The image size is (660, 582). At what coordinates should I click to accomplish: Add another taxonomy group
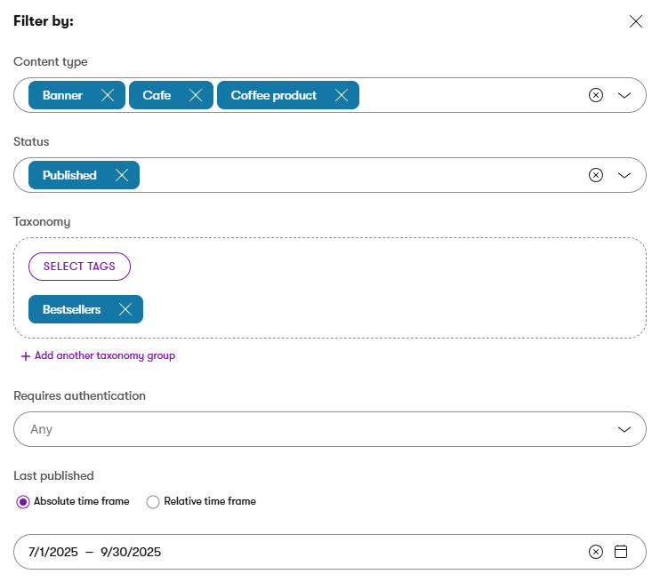coord(98,355)
